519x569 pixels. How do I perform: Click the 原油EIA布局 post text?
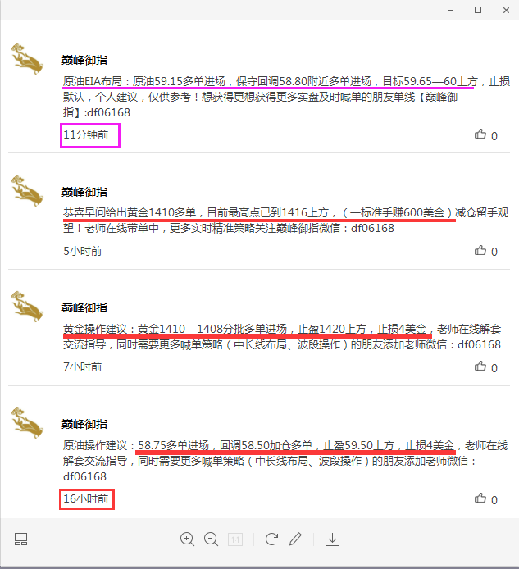pos(286,97)
